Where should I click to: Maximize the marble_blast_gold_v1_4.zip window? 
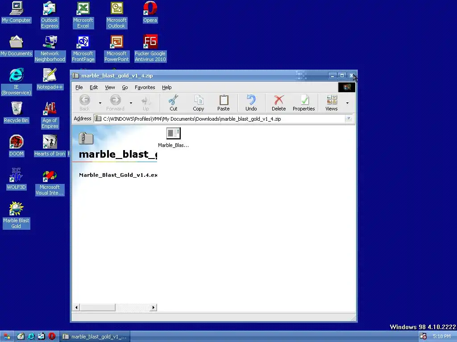pyautogui.click(x=342, y=76)
